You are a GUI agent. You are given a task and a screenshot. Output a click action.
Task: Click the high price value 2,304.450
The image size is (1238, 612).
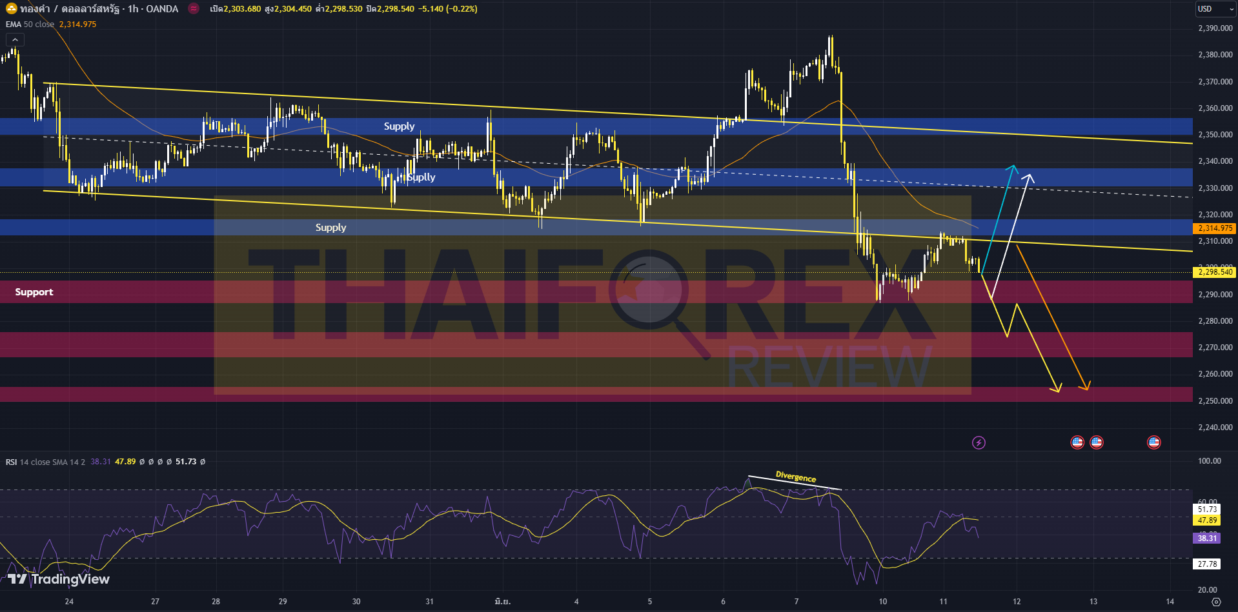[x=292, y=9]
